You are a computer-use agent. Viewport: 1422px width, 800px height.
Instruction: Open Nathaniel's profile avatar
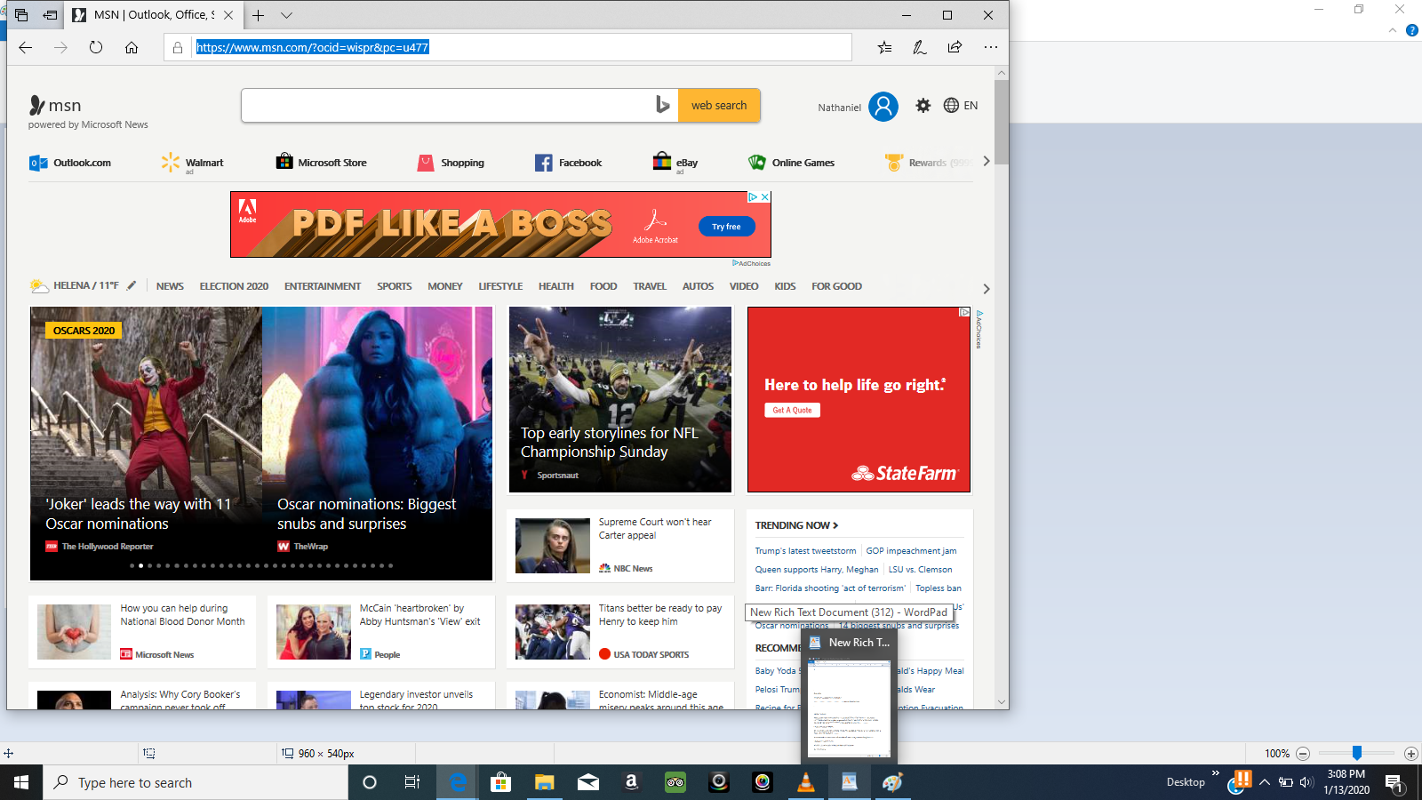pyautogui.click(x=883, y=107)
